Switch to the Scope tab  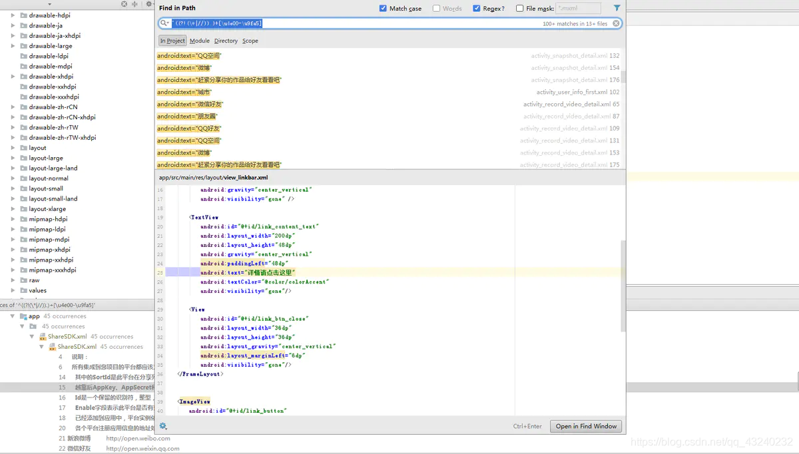click(x=250, y=41)
